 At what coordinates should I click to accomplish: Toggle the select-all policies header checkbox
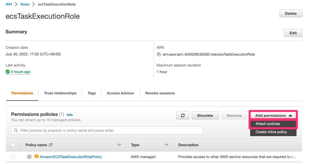(x=13, y=145)
